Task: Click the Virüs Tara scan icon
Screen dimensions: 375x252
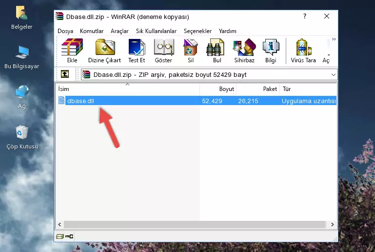Action: tap(303, 47)
